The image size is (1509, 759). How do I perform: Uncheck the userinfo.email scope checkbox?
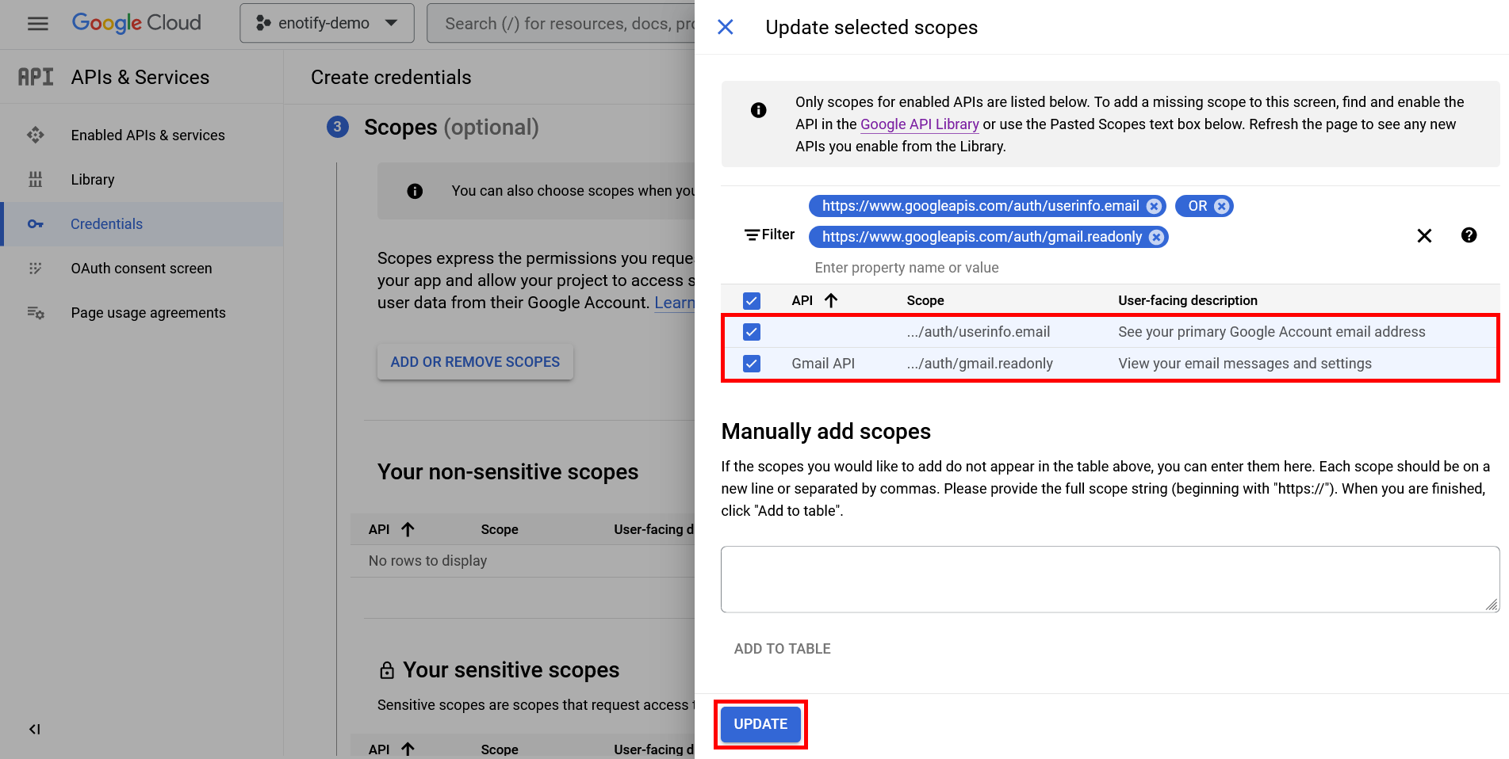tap(752, 332)
